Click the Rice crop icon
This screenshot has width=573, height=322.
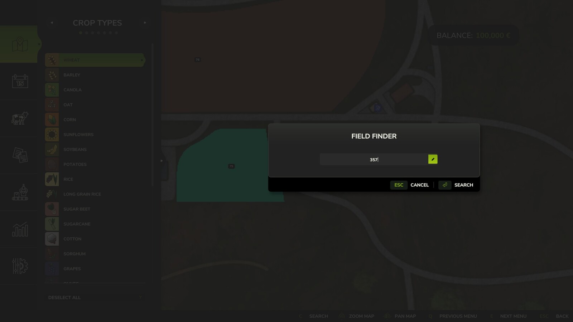(52, 179)
